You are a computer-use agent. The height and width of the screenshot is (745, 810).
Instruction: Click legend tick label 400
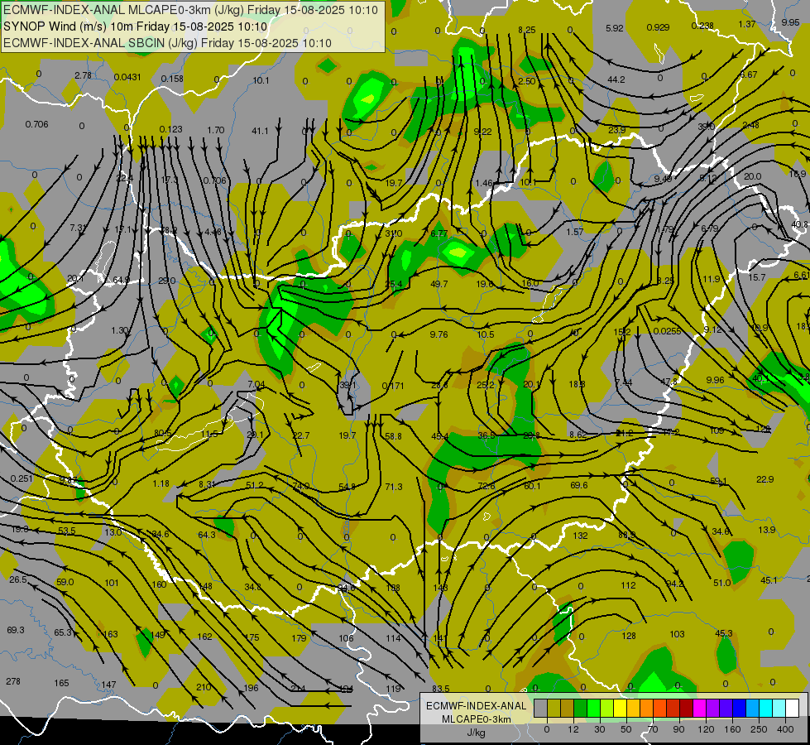(x=785, y=729)
